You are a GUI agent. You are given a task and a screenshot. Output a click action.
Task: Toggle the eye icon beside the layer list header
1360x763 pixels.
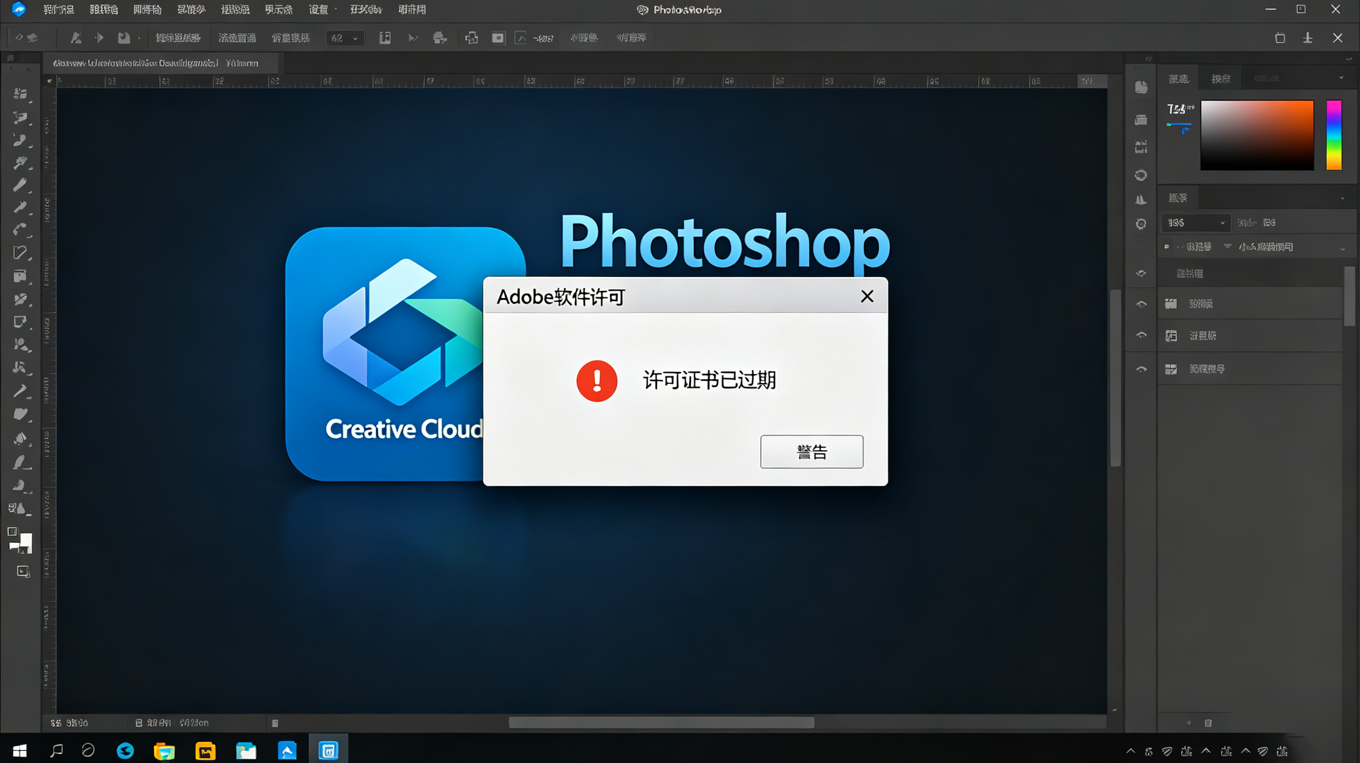tap(1141, 274)
